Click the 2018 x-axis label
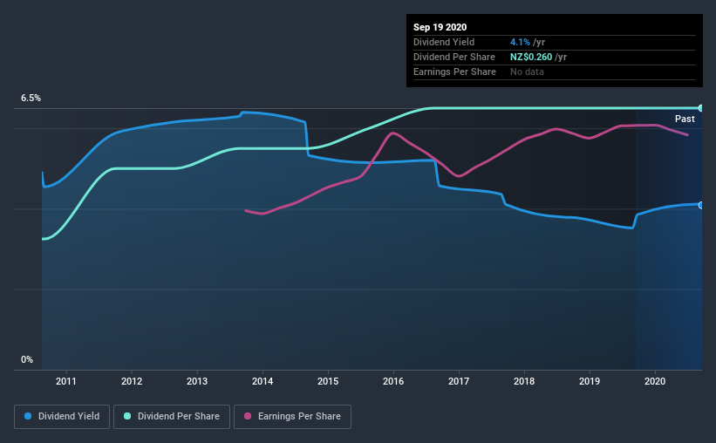The height and width of the screenshot is (443, 716). tap(524, 381)
